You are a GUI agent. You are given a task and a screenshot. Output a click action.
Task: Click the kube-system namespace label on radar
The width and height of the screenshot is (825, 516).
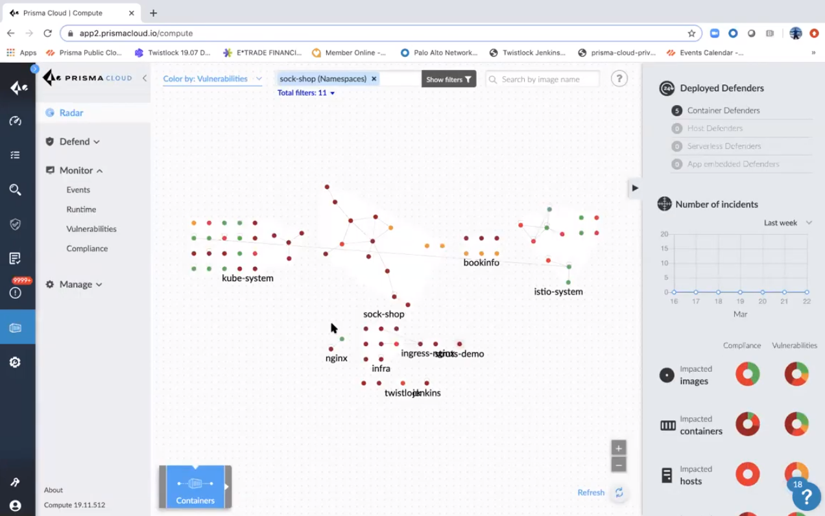click(248, 278)
